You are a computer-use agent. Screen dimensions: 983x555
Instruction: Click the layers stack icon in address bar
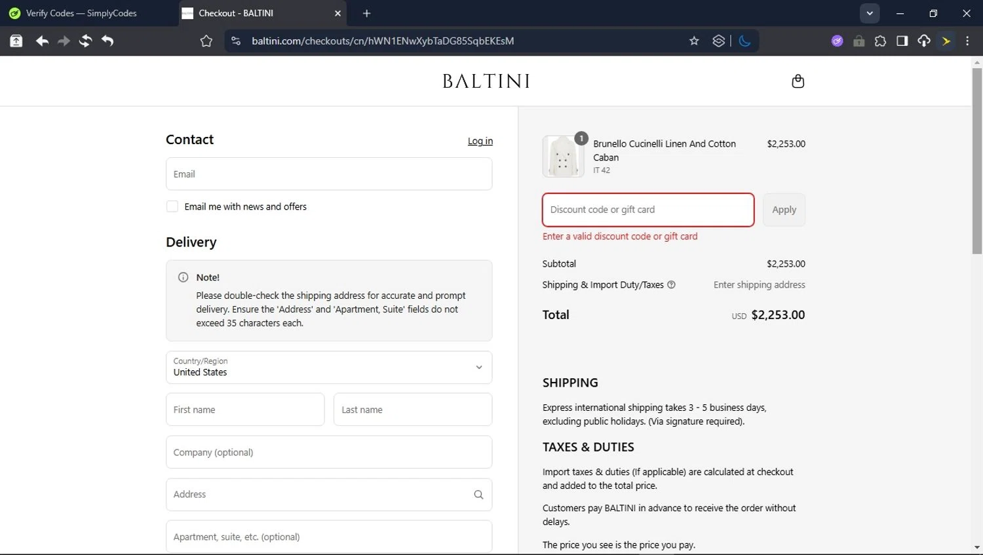click(x=719, y=41)
